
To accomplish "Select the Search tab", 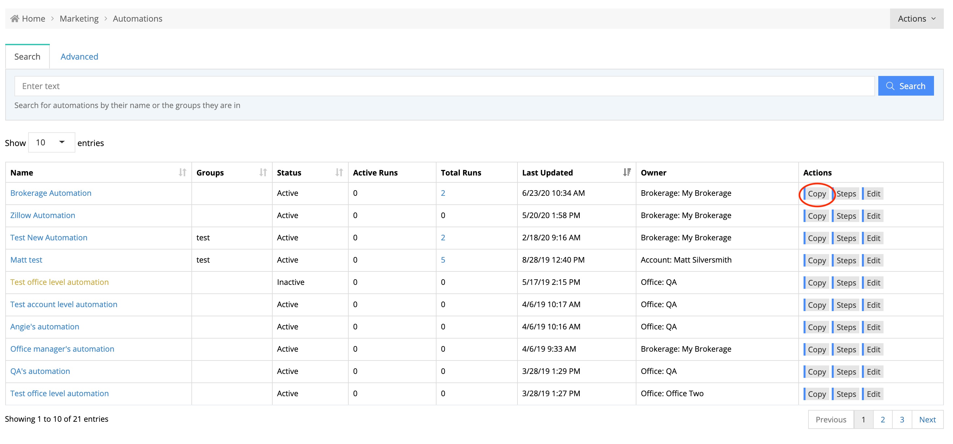I will click(x=28, y=57).
